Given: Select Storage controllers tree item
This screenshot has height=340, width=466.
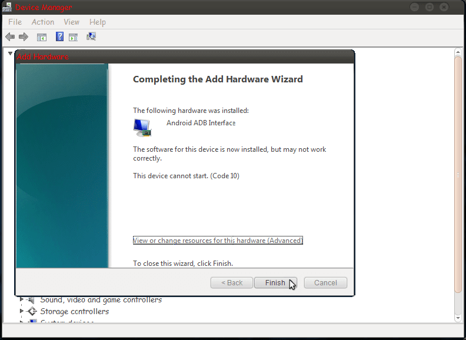Looking at the screenshot, I should coord(75,311).
